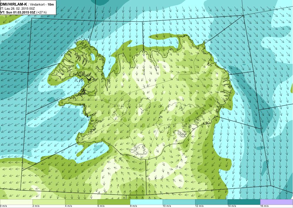Pick the teal swatch for 12–14 m/s
The height and width of the screenshot is (208, 293).
pyautogui.click(x=211, y=202)
